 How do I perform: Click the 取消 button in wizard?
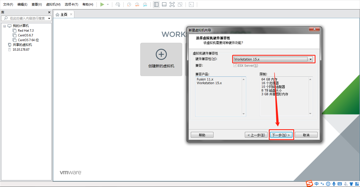click(x=306, y=135)
